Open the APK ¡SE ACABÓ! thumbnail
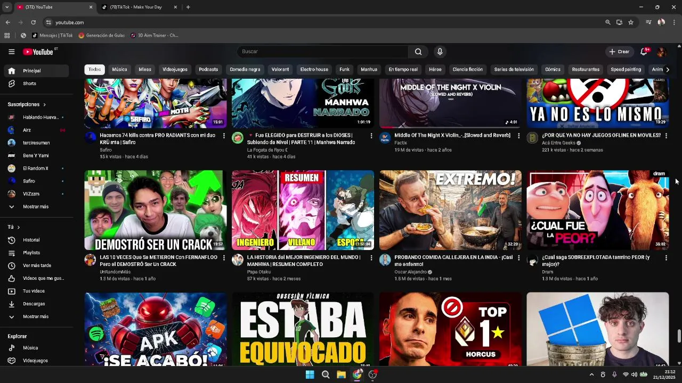The image size is (682, 383). click(x=156, y=329)
